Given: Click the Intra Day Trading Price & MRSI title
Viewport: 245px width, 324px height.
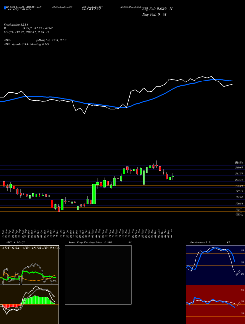Looking at the screenshot, I should point(100,243).
